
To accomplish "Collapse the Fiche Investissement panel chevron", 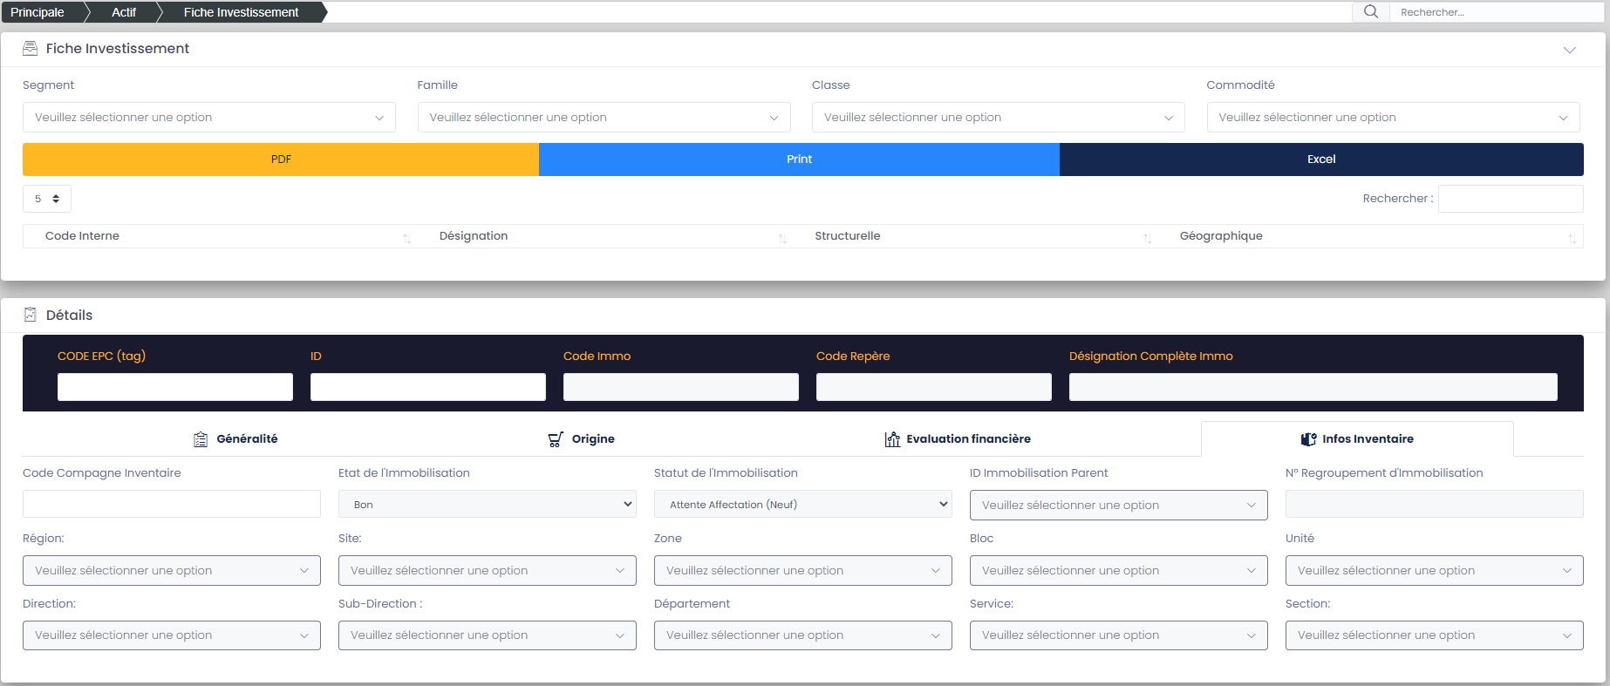I will point(1569,50).
